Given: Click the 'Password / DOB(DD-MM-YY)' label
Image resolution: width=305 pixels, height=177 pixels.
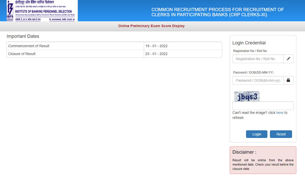Looking at the screenshot, I should (253, 73).
